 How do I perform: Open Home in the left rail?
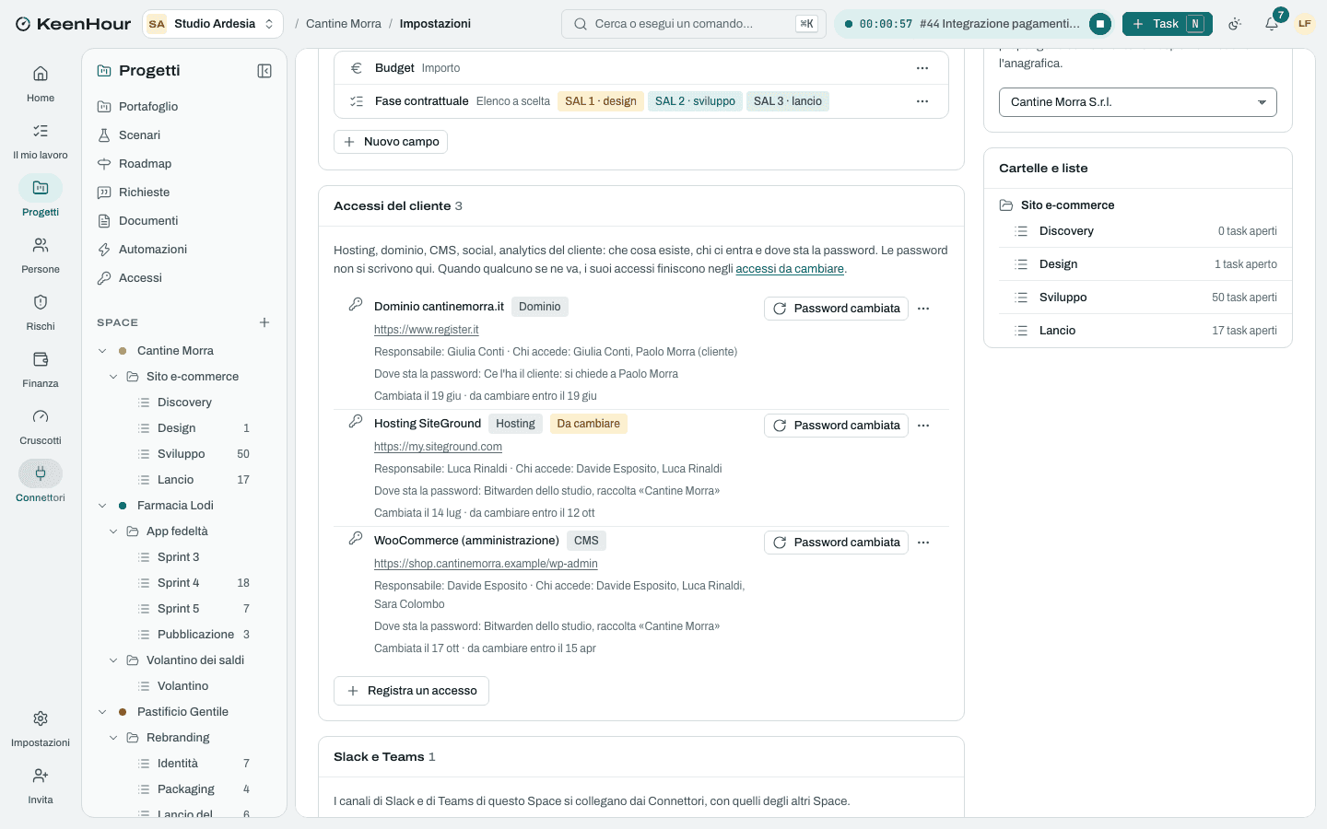pos(41,83)
